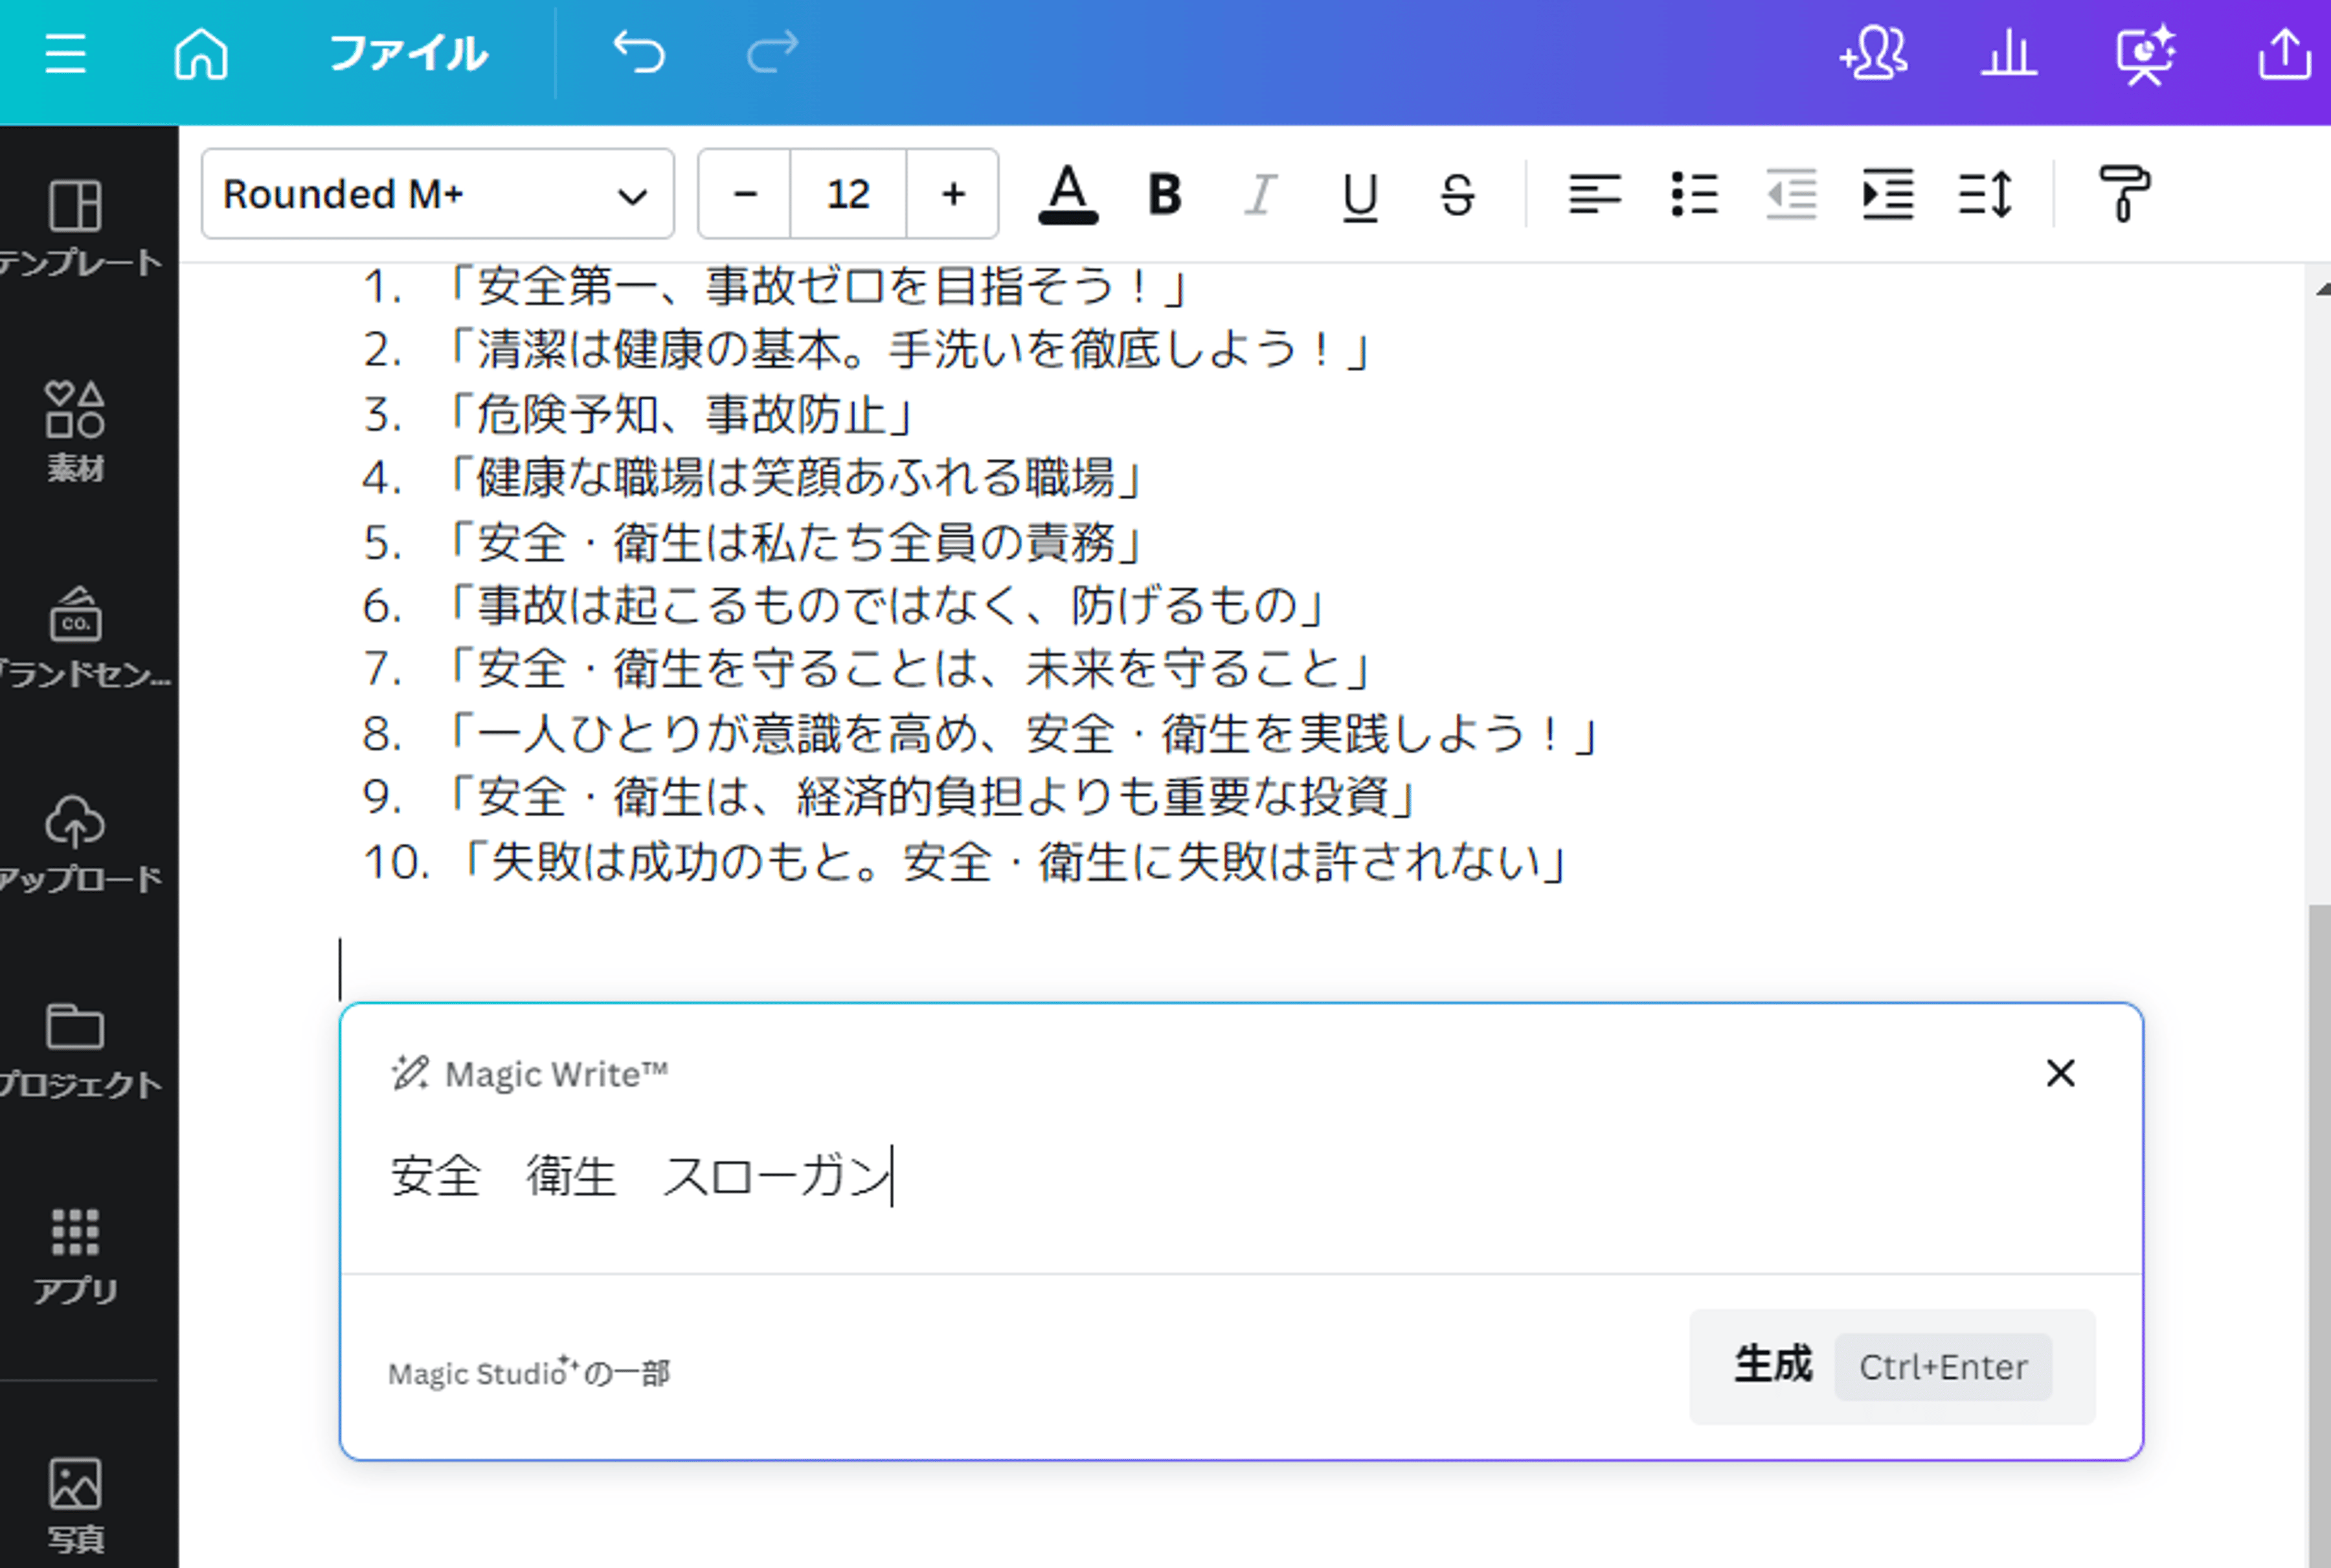Open the text color picker
Image resolution: width=2331 pixels, height=1568 pixels.
pyautogui.click(x=1068, y=194)
